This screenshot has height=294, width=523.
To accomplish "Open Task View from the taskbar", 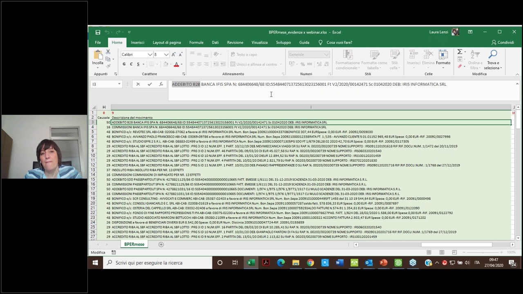I will (235, 263).
